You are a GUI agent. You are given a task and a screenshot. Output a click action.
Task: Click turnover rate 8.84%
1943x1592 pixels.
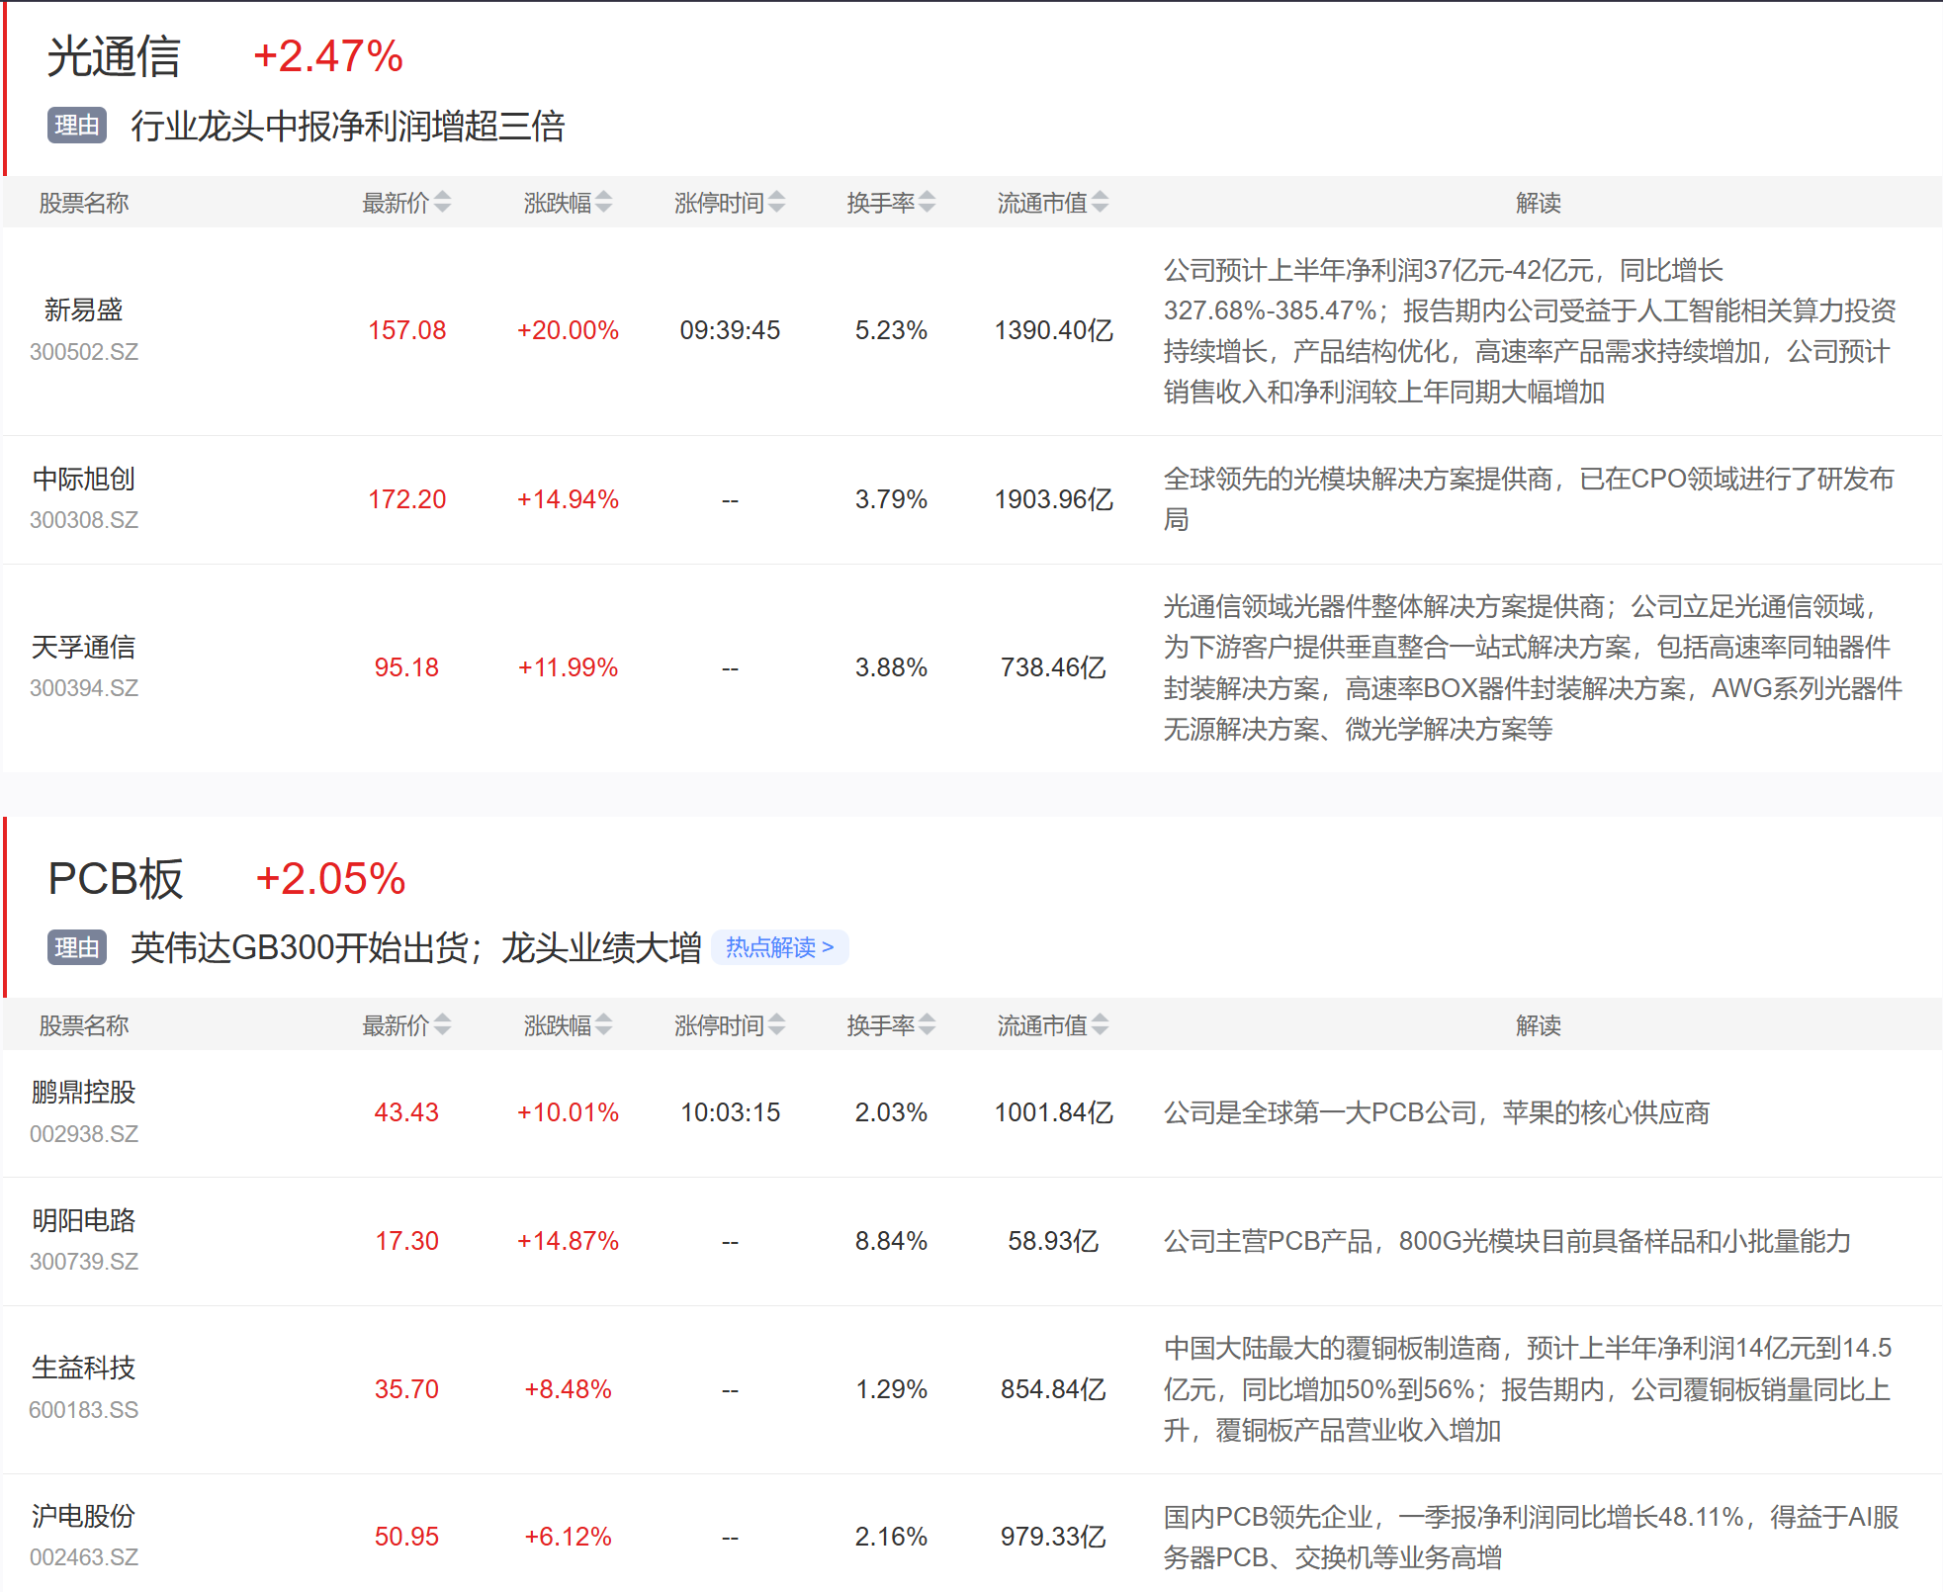(x=891, y=1241)
